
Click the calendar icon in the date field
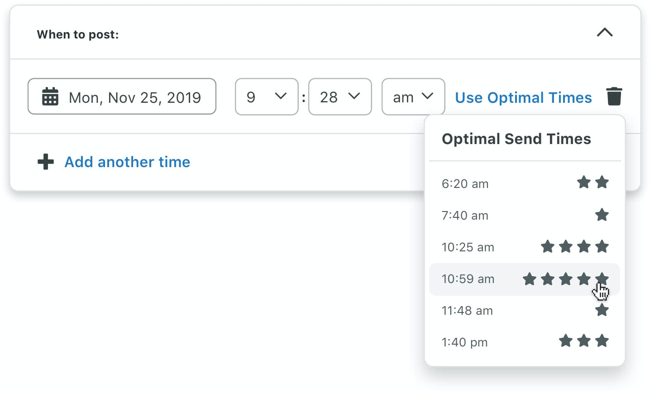coord(50,96)
